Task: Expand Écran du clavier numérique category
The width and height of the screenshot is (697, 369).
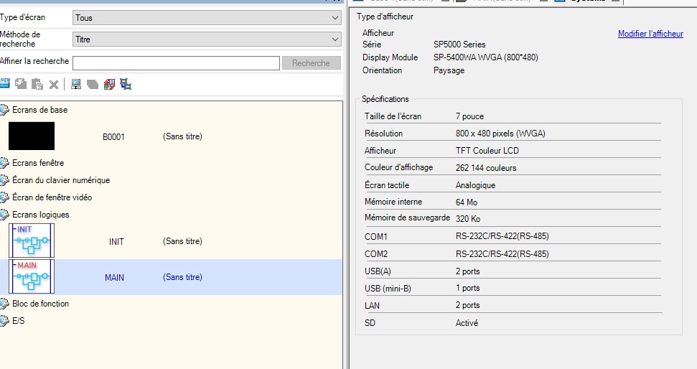Action: [x=60, y=180]
